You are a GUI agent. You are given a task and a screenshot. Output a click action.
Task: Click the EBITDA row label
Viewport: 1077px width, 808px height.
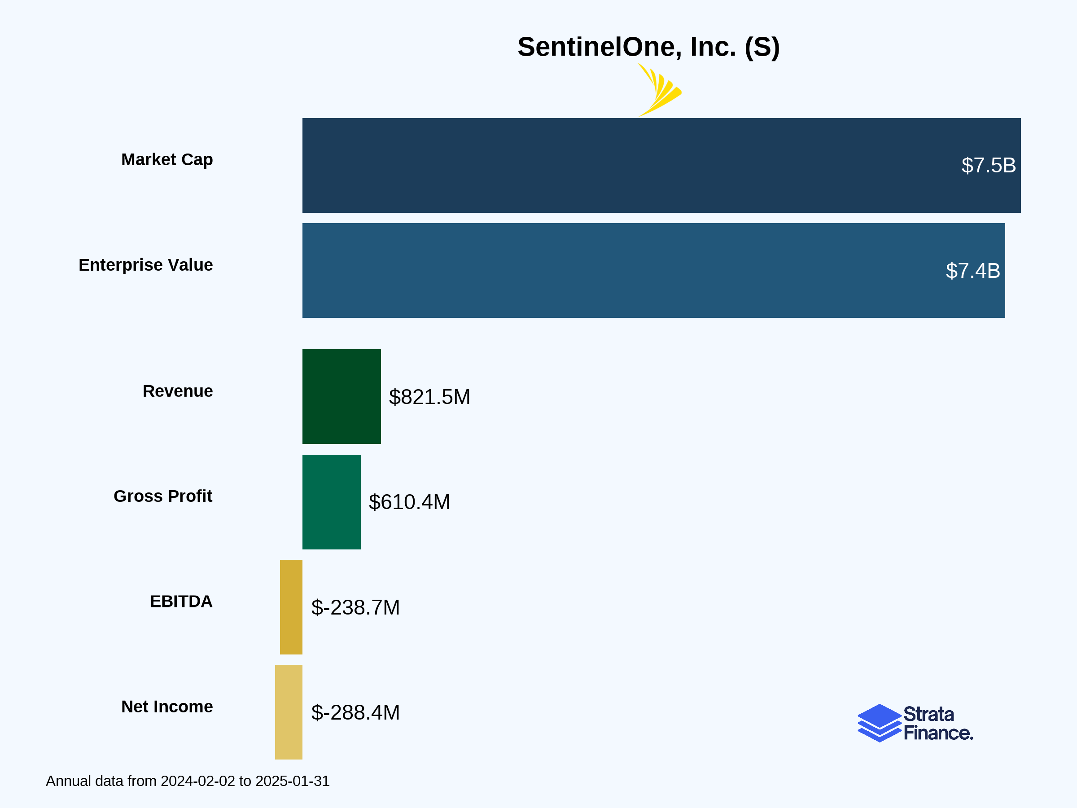pyautogui.click(x=181, y=602)
